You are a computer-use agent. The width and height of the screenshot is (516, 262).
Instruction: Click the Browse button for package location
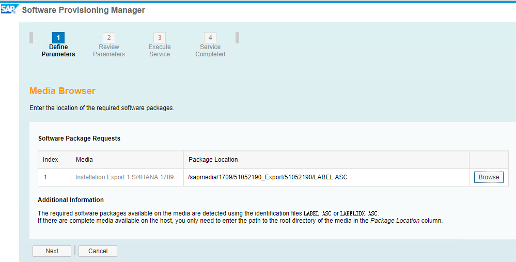click(489, 177)
